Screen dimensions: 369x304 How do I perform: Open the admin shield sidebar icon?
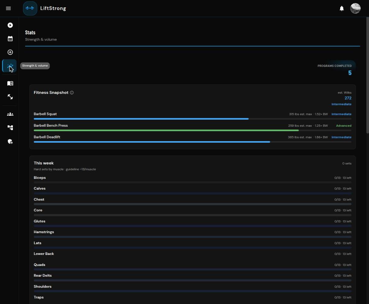tap(10, 141)
